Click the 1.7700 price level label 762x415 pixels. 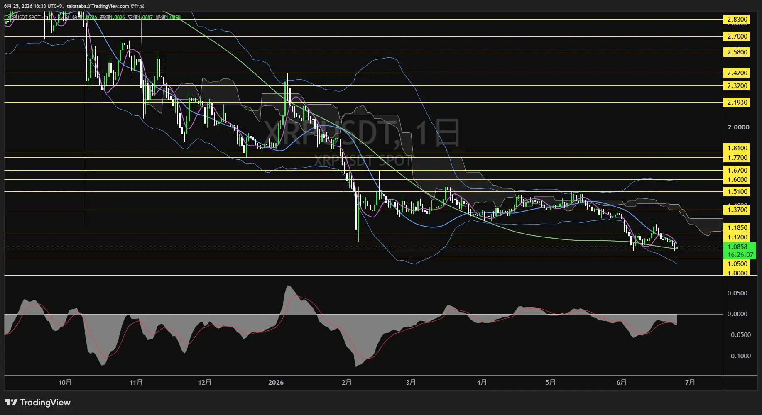pos(737,158)
